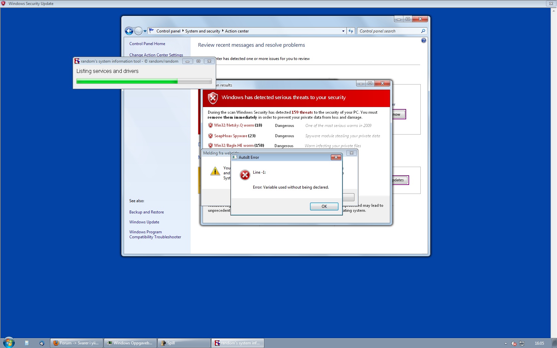Click the taskbar clock showing 16:05
Screen dimensions: 557x348
click(x=539, y=343)
